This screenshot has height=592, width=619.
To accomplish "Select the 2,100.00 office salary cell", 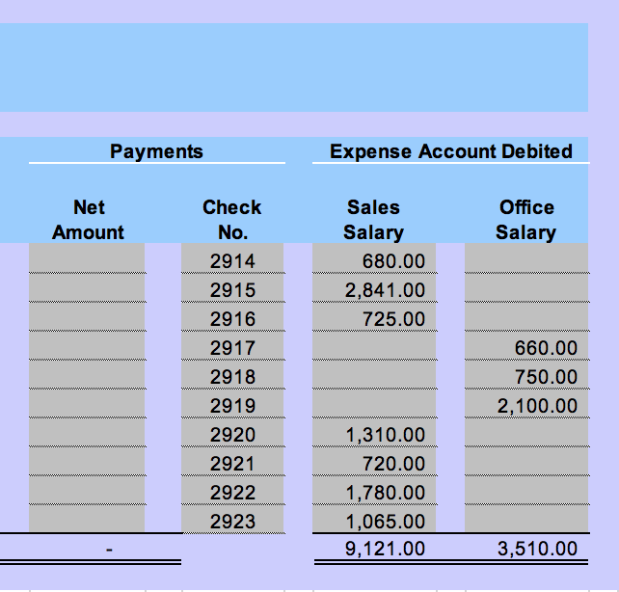I will tap(526, 403).
